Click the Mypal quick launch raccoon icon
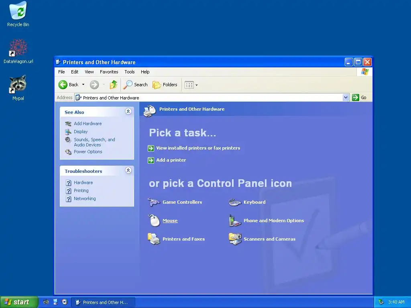 [46, 302]
